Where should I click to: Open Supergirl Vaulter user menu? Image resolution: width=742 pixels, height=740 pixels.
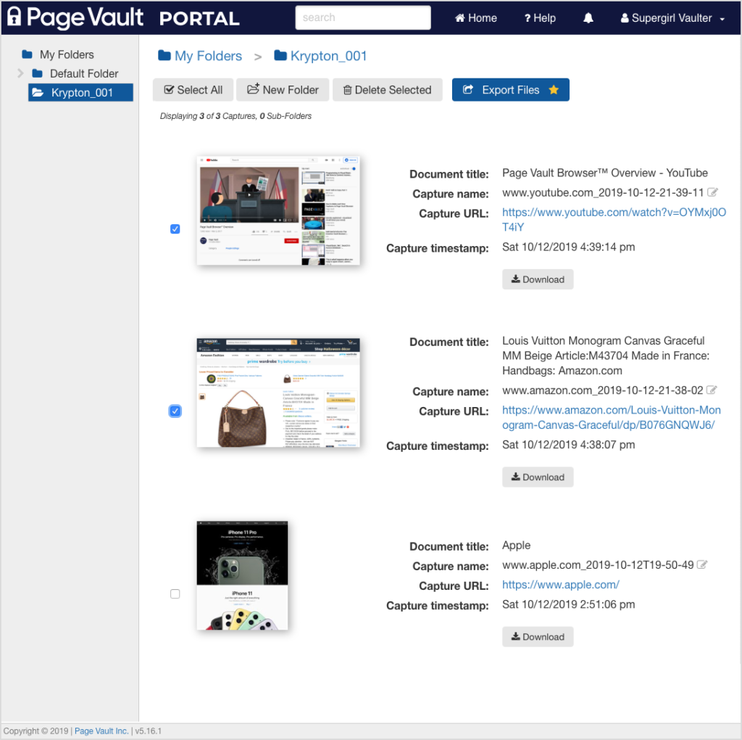(x=672, y=18)
